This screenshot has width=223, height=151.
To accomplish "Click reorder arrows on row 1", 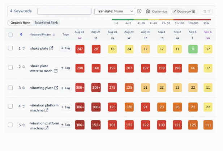I will [x=23, y=48].
